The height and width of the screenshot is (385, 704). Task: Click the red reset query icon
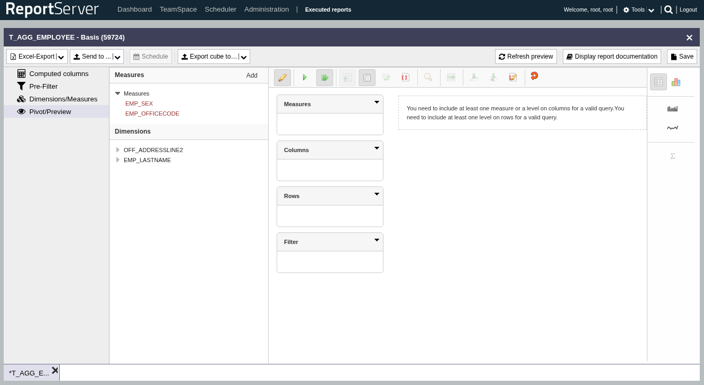point(534,76)
